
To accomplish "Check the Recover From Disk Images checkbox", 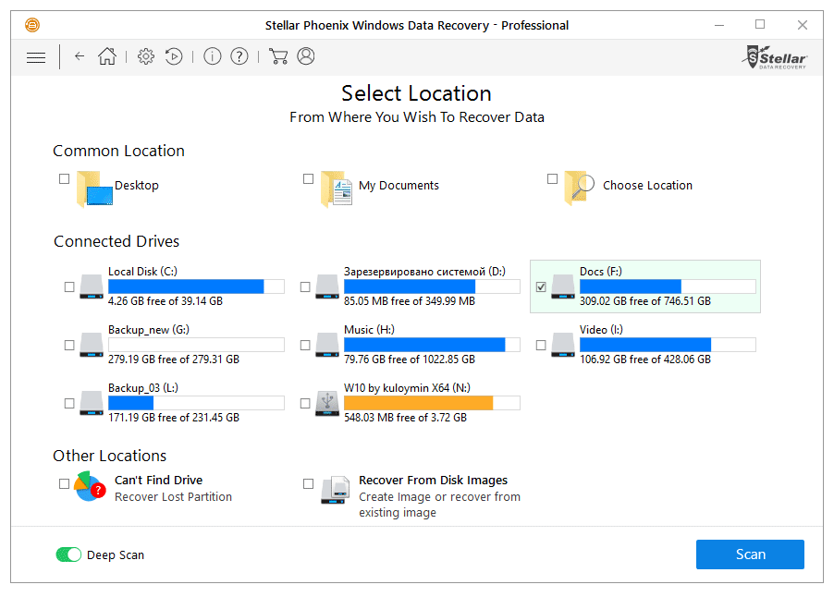I will coord(308,483).
